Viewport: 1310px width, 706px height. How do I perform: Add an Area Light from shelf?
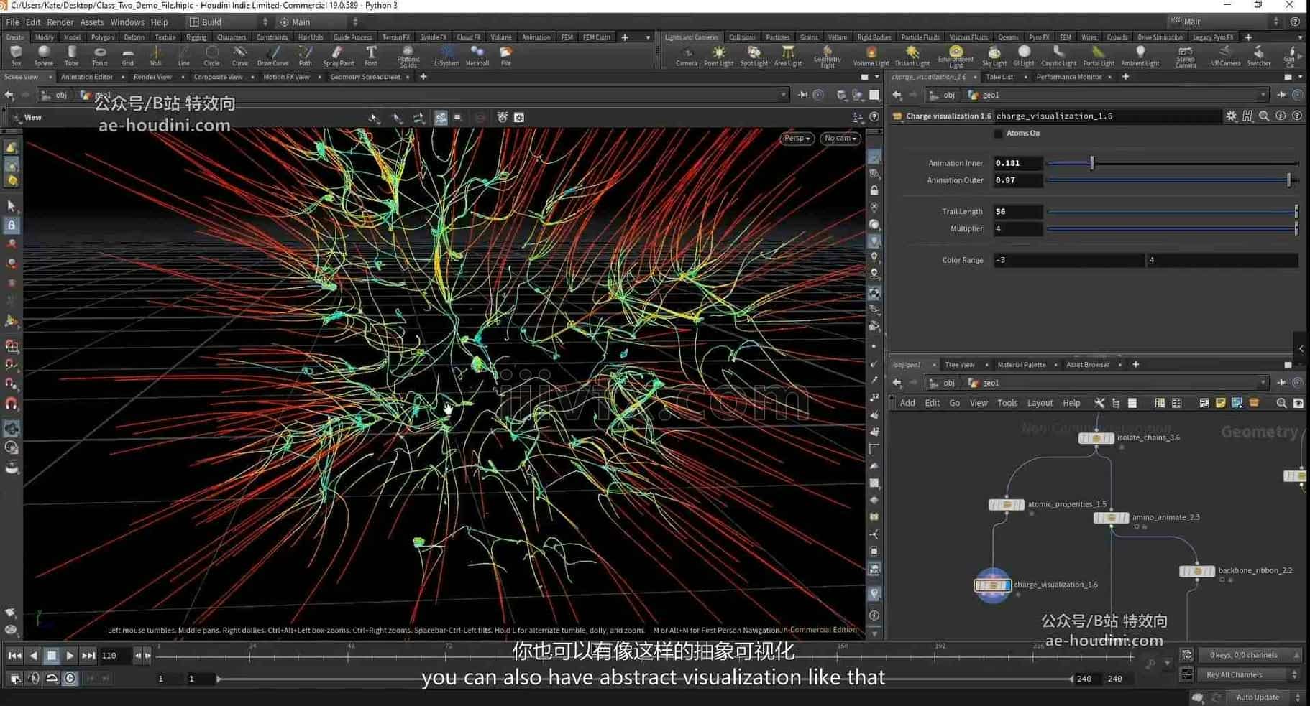(788, 56)
